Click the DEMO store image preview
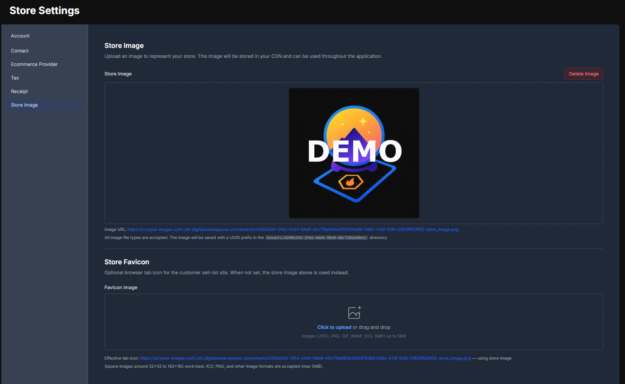Screen dimensions: 625x384 [x=354, y=153]
